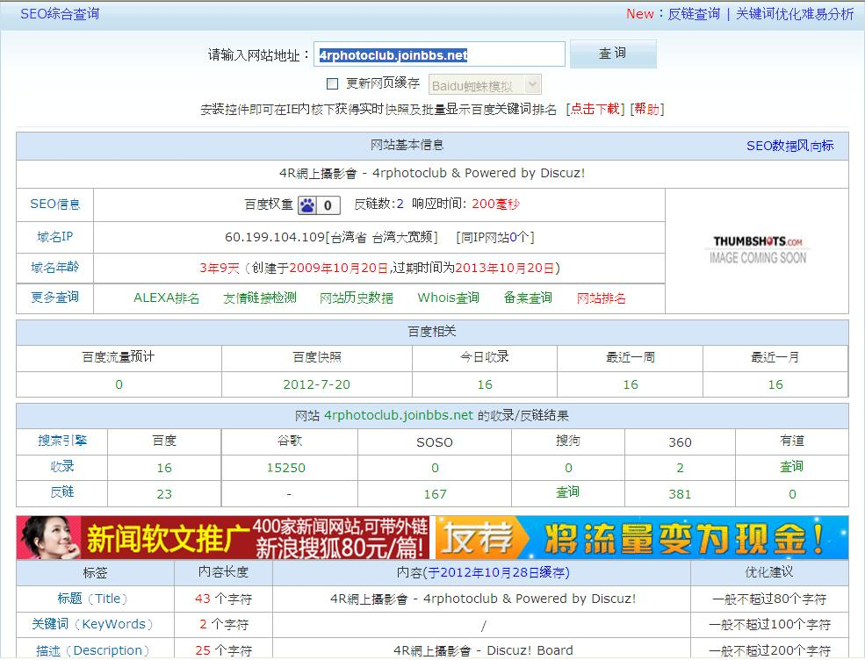
Task: Click 有道 反链 value 0
Action: [792, 495]
